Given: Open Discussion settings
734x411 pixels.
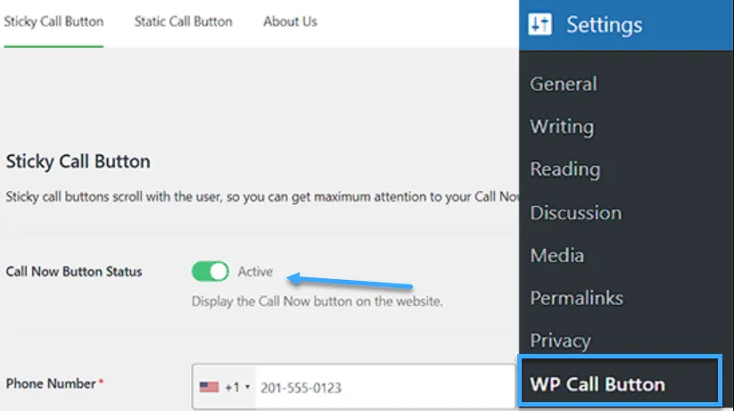Looking at the screenshot, I should tap(576, 213).
